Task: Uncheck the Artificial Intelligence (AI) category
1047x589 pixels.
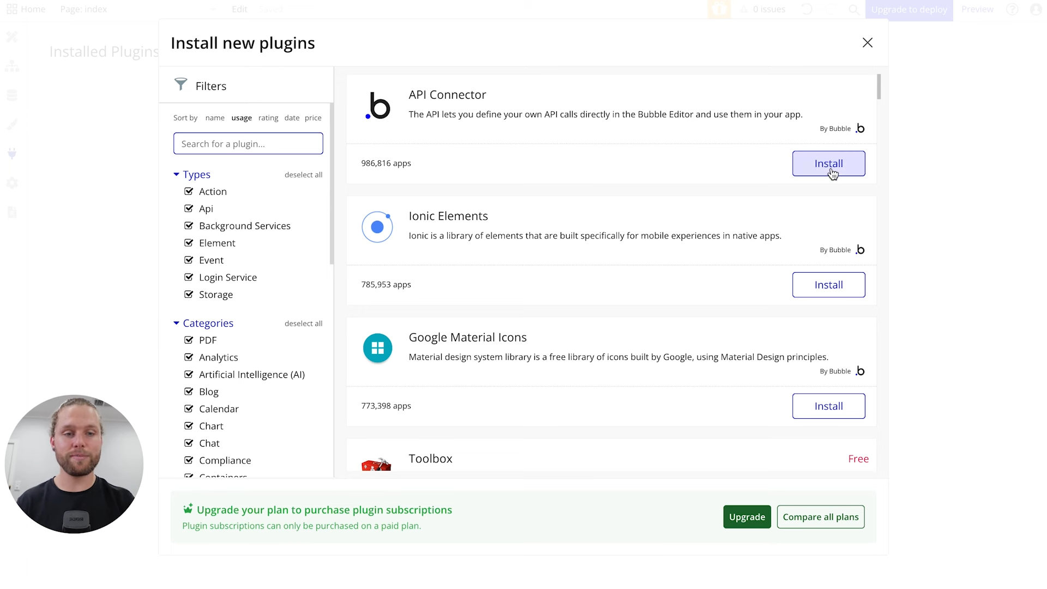Action: 189,375
